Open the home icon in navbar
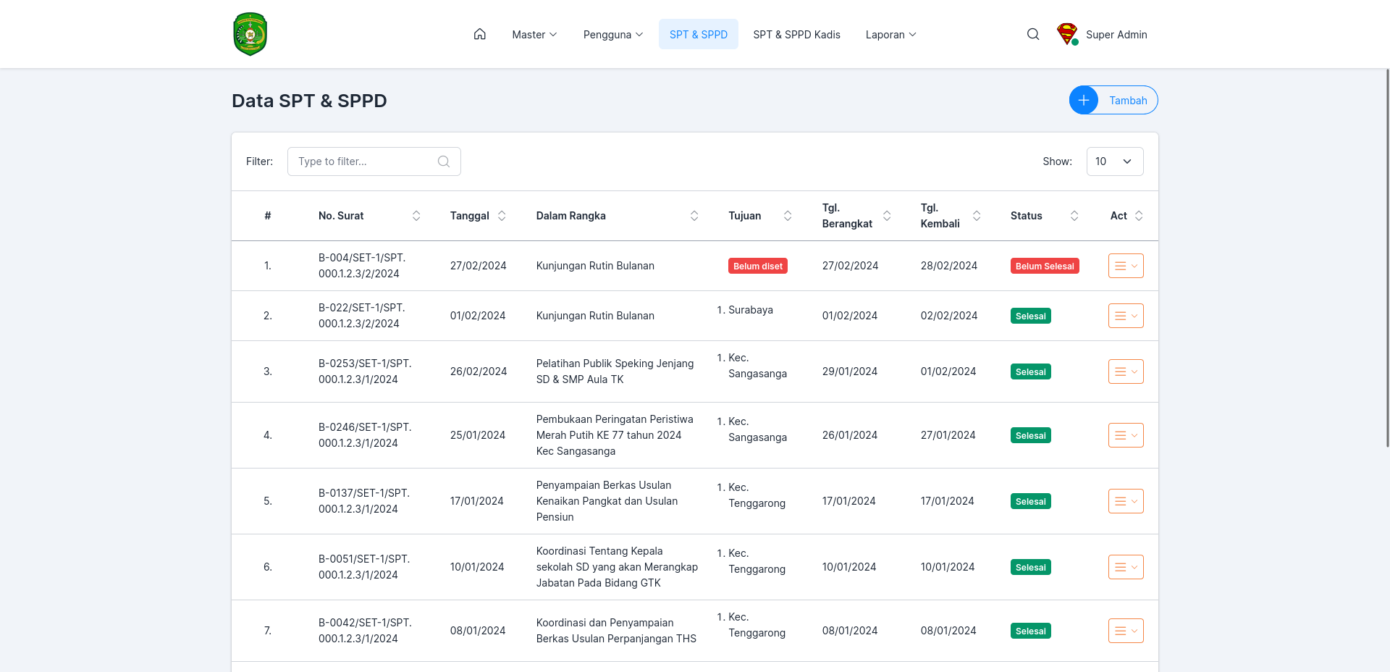 point(479,34)
